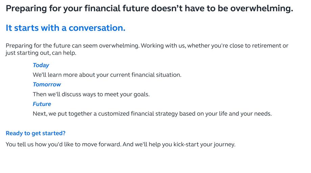Click the word 'situation' in the Today description
Image resolution: width=311 pixels, height=173 pixels.
(169, 75)
